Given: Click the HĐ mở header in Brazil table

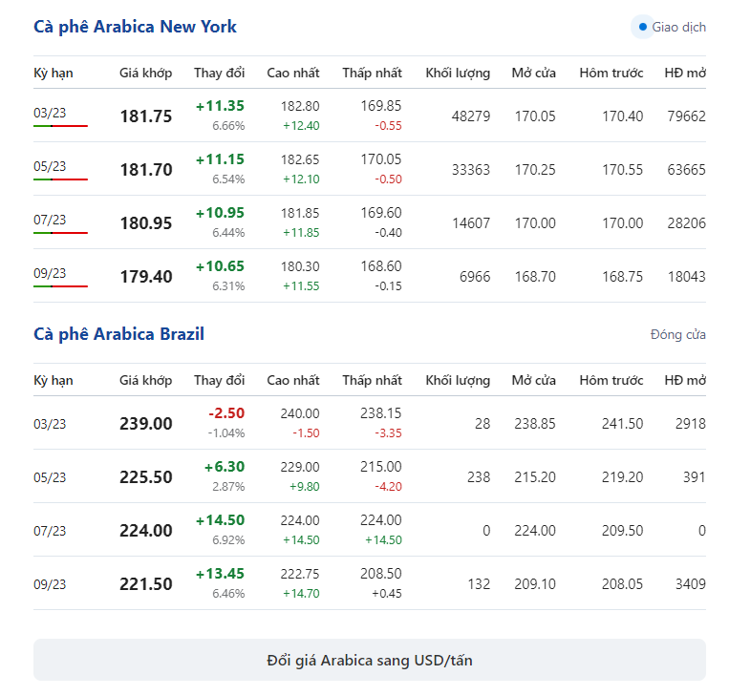Looking at the screenshot, I should pos(685,381).
